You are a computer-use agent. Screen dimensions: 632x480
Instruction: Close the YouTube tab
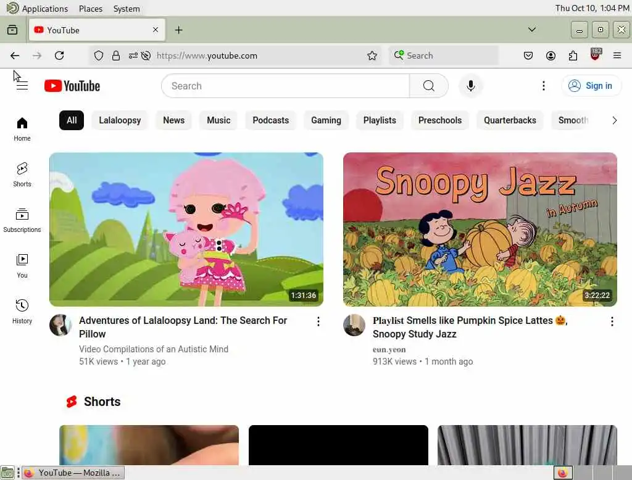click(156, 30)
